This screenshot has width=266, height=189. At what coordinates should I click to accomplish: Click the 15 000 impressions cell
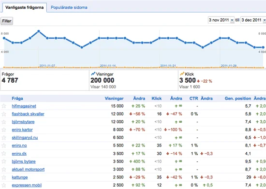click(117, 106)
